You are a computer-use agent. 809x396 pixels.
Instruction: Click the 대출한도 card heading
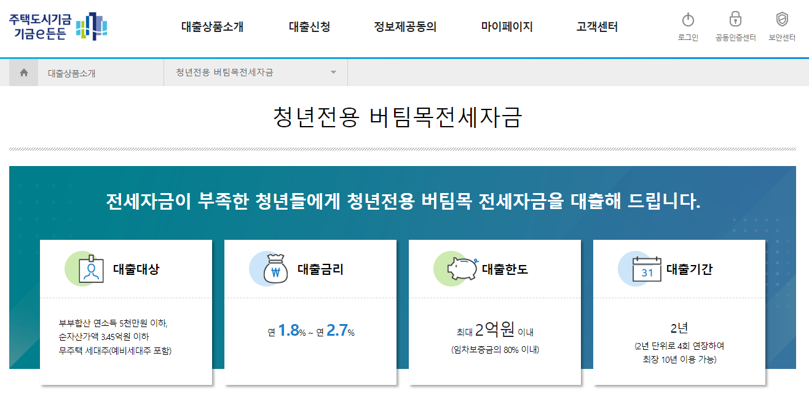click(x=505, y=269)
